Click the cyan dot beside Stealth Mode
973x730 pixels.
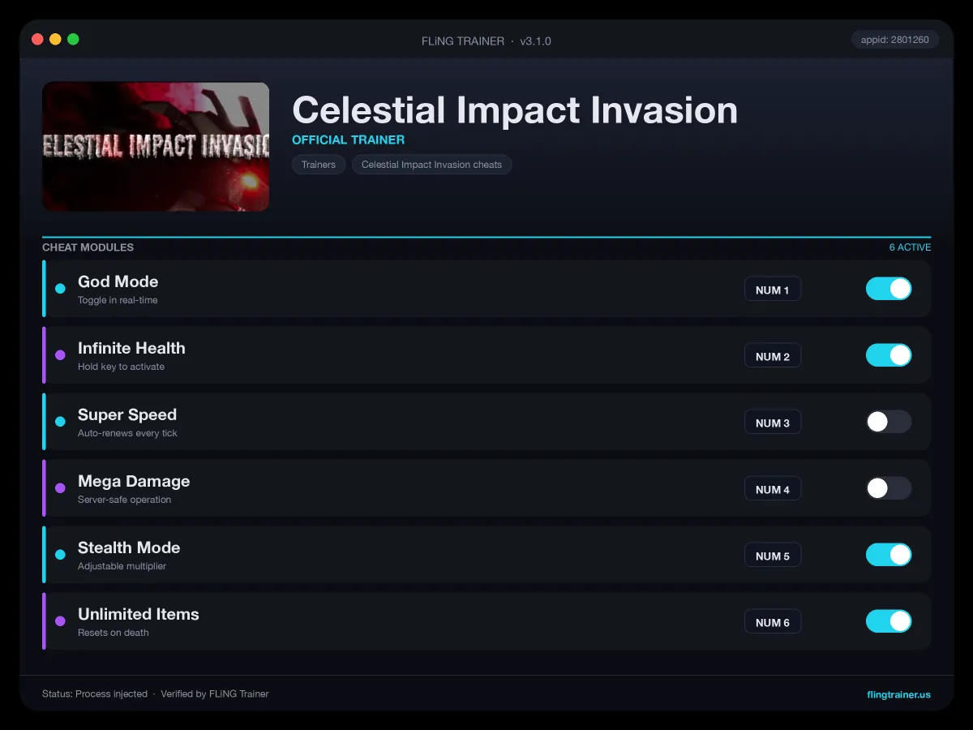60,555
